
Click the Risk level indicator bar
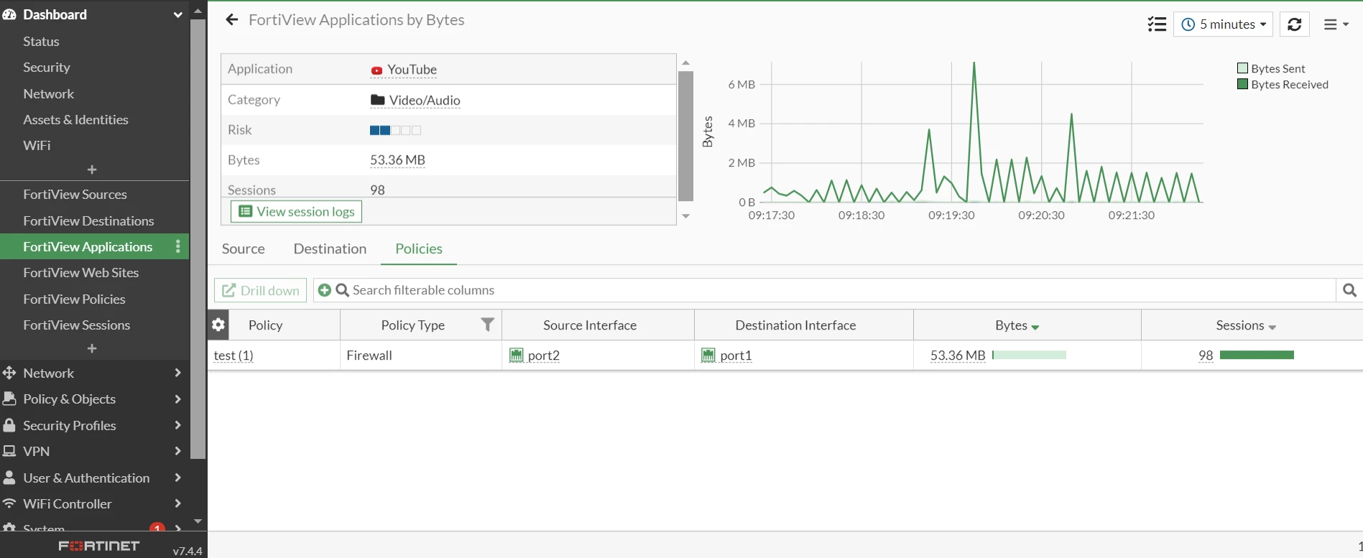[x=395, y=130]
